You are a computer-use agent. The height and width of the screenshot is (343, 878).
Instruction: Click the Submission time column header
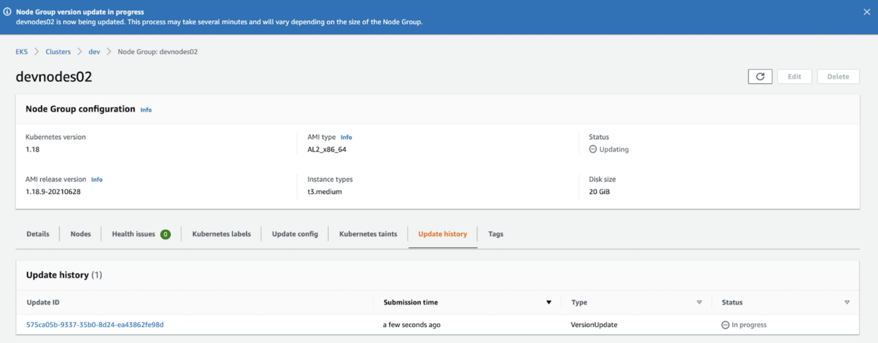pyautogui.click(x=411, y=302)
